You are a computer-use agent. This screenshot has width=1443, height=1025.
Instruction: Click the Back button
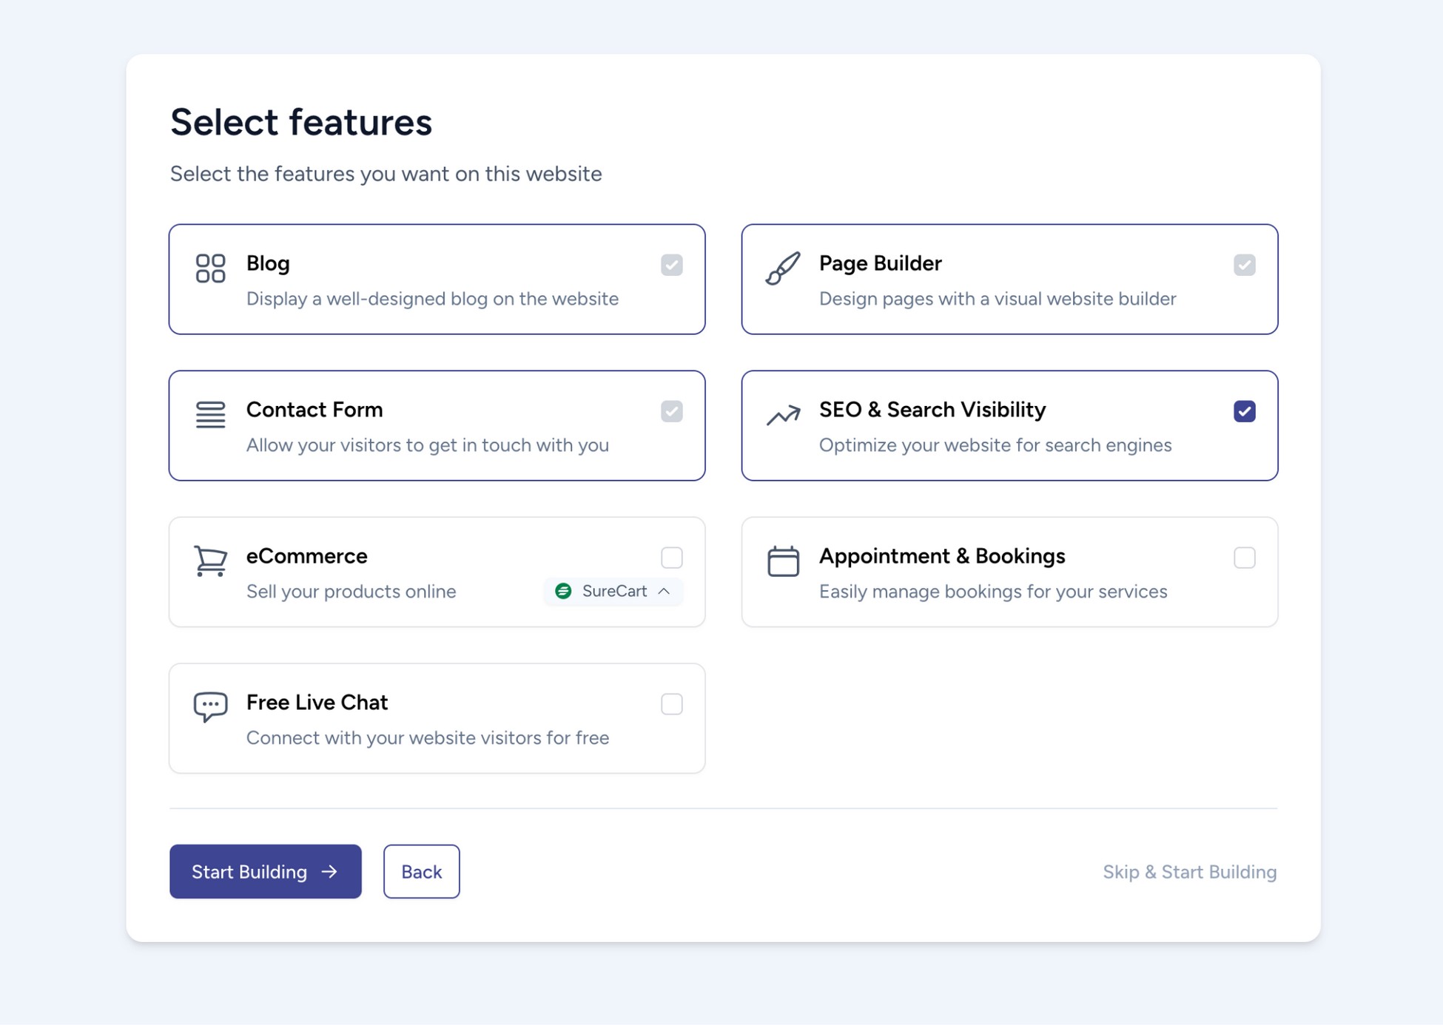421,872
